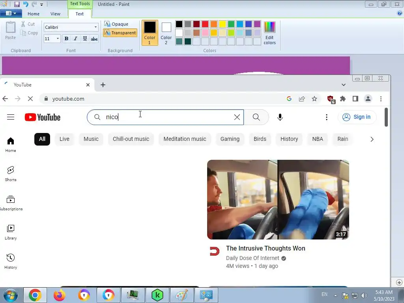Select Transparent background option
This screenshot has width=404, height=303.
click(120, 33)
